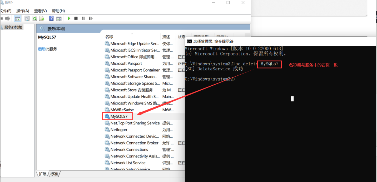Click the Export List toolbar icon
This screenshot has width=377, height=182.
[42, 18]
